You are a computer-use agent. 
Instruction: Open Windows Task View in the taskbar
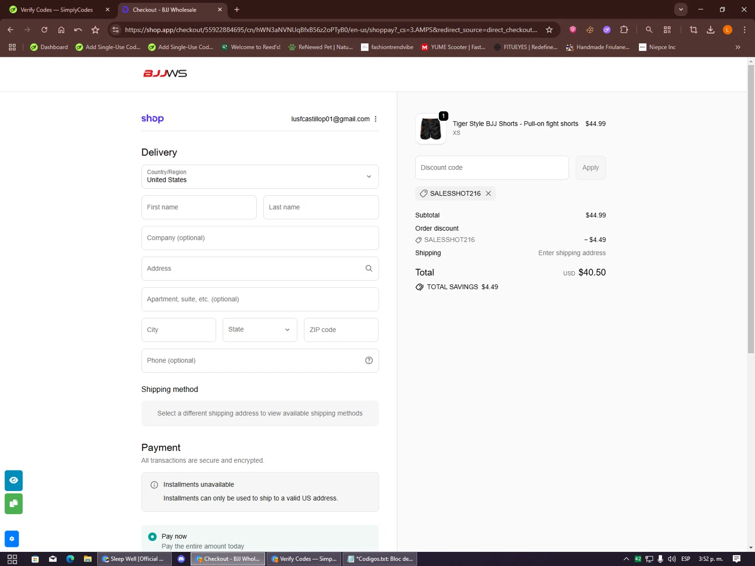[x=12, y=559]
